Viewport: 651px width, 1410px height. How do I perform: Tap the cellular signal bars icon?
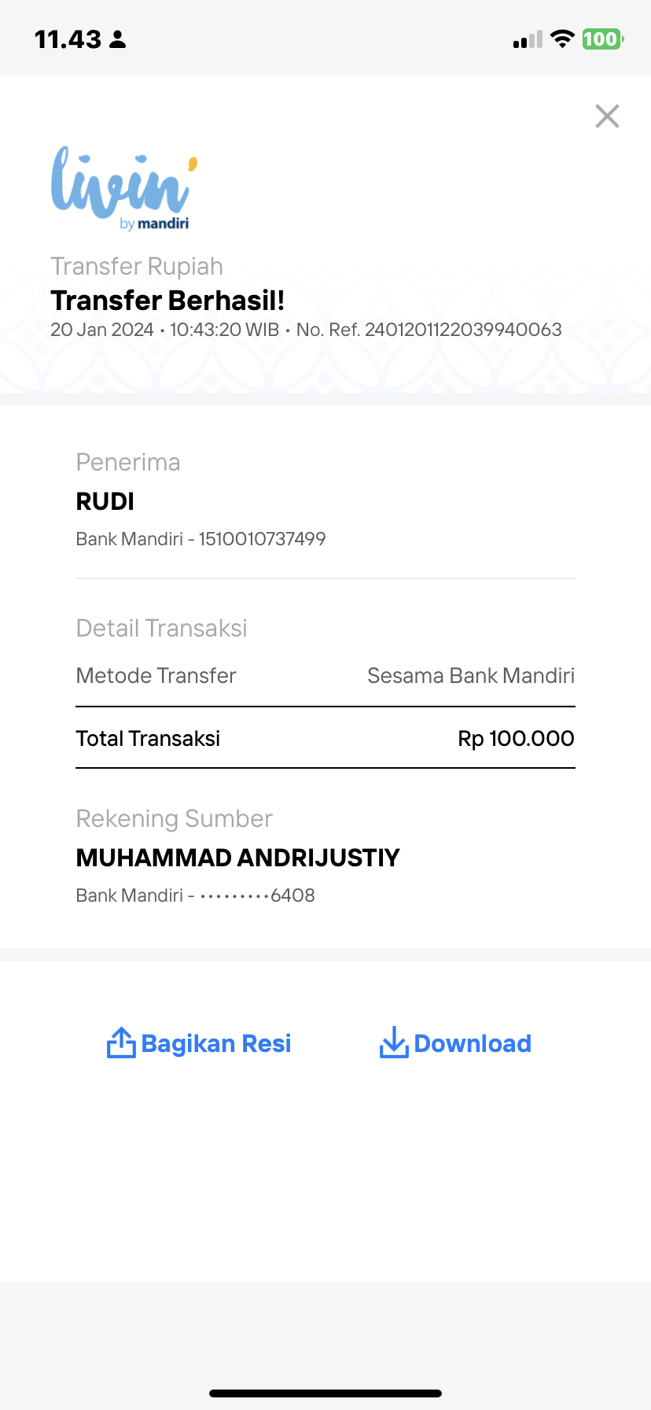click(528, 39)
